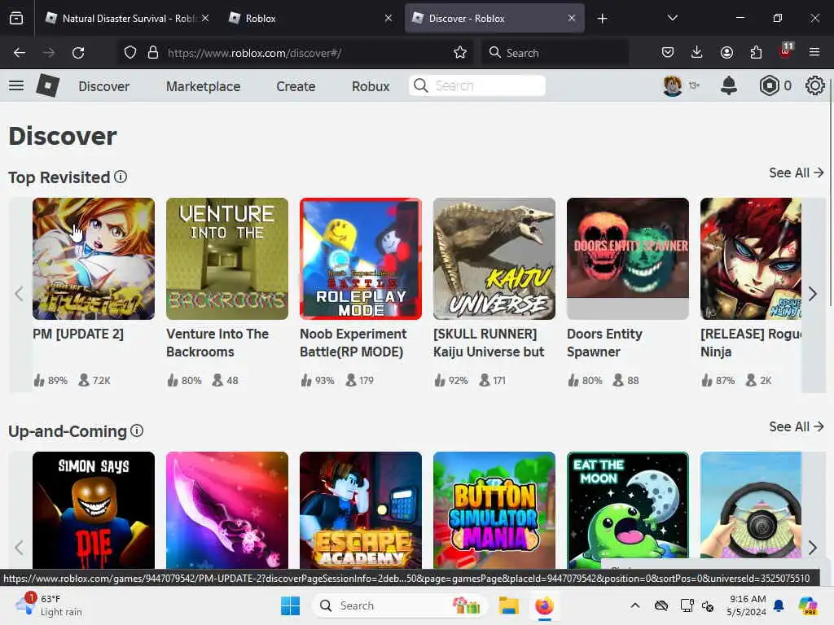Open File Explorer from the taskbar
Image resolution: width=834 pixels, height=625 pixels.
(x=508, y=605)
